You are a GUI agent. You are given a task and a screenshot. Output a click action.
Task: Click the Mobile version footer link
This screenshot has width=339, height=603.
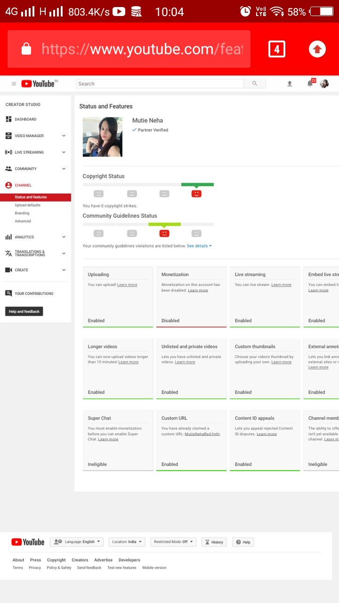click(x=154, y=568)
